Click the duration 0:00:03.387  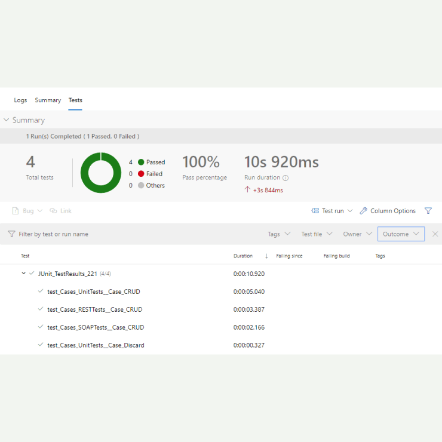click(x=249, y=309)
